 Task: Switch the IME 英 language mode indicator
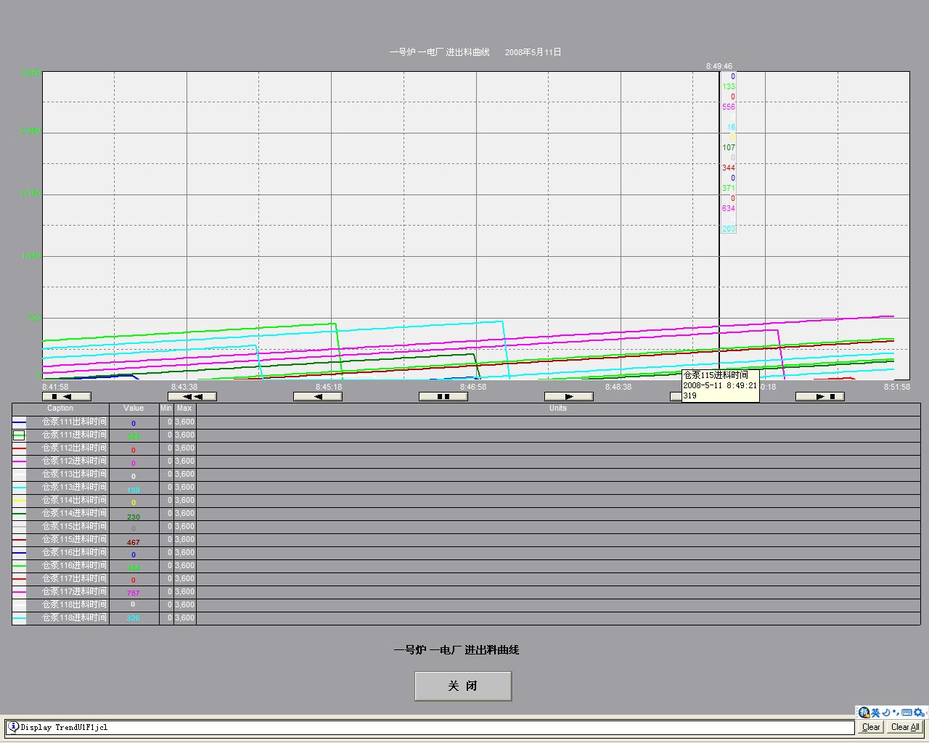click(x=875, y=713)
